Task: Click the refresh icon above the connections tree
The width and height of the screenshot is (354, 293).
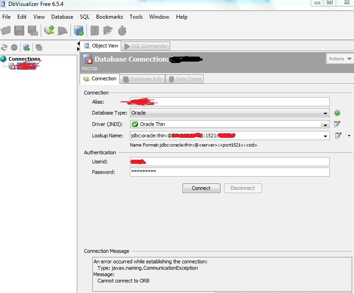Action: [x=4, y=47]
